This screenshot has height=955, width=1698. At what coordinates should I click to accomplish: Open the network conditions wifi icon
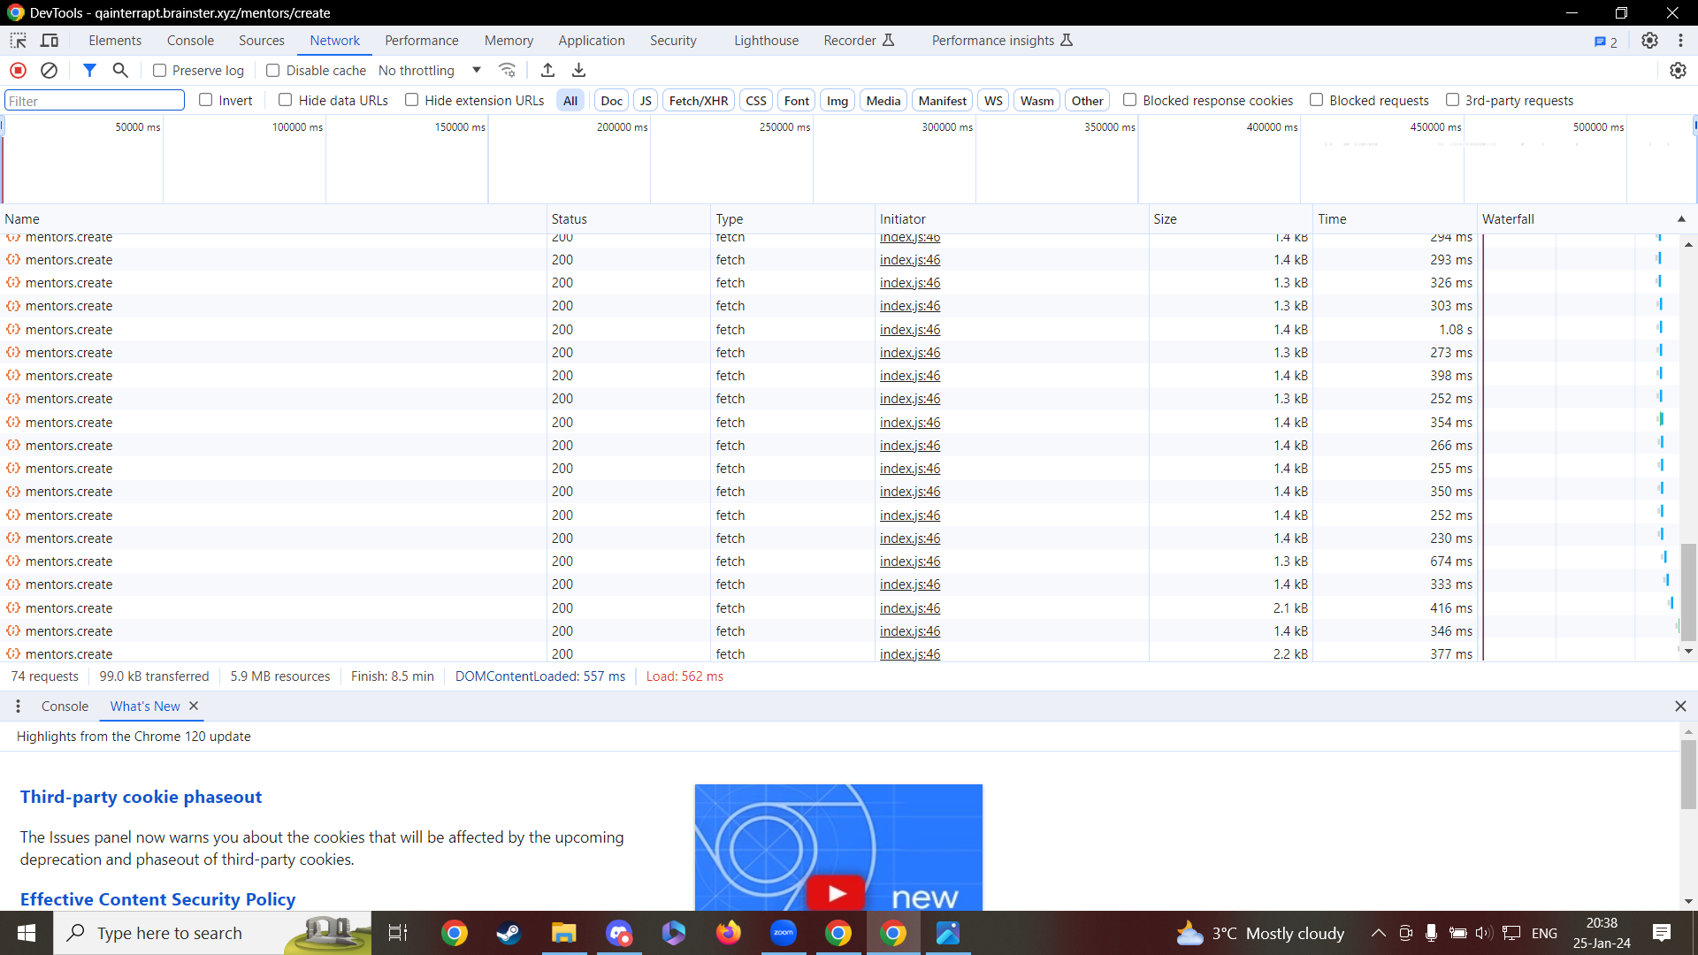pyautogui.click(x=507, y=70)
